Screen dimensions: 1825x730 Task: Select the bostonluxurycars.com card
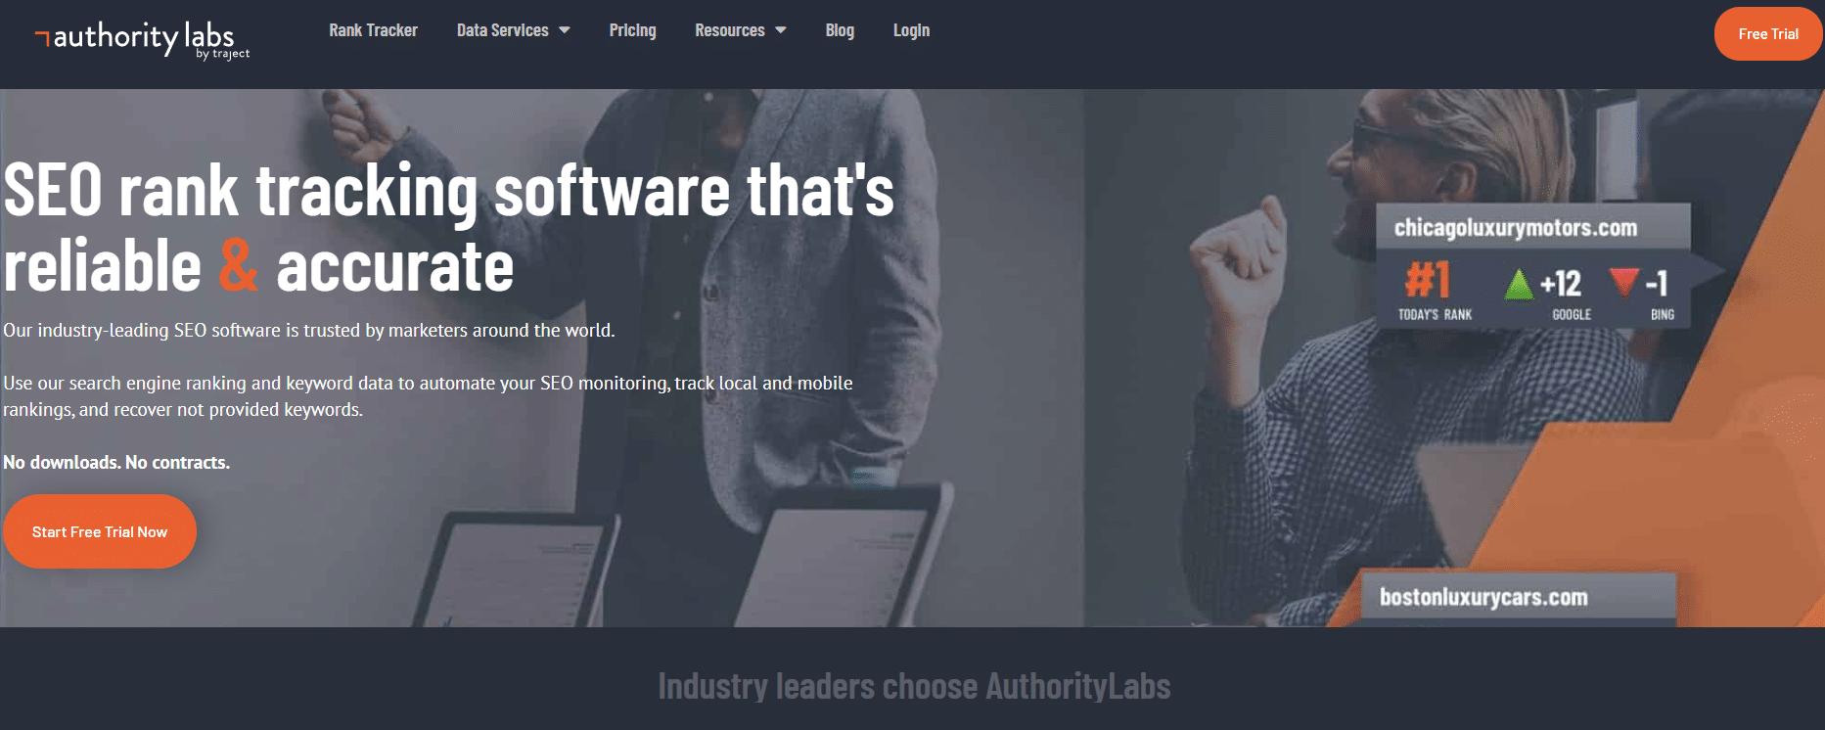[1518, 598]
